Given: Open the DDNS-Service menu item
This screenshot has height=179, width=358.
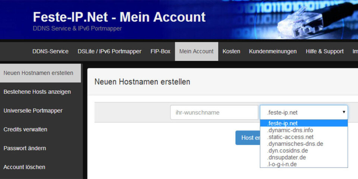Looking at the screenshot, I should tap(50, 51).
